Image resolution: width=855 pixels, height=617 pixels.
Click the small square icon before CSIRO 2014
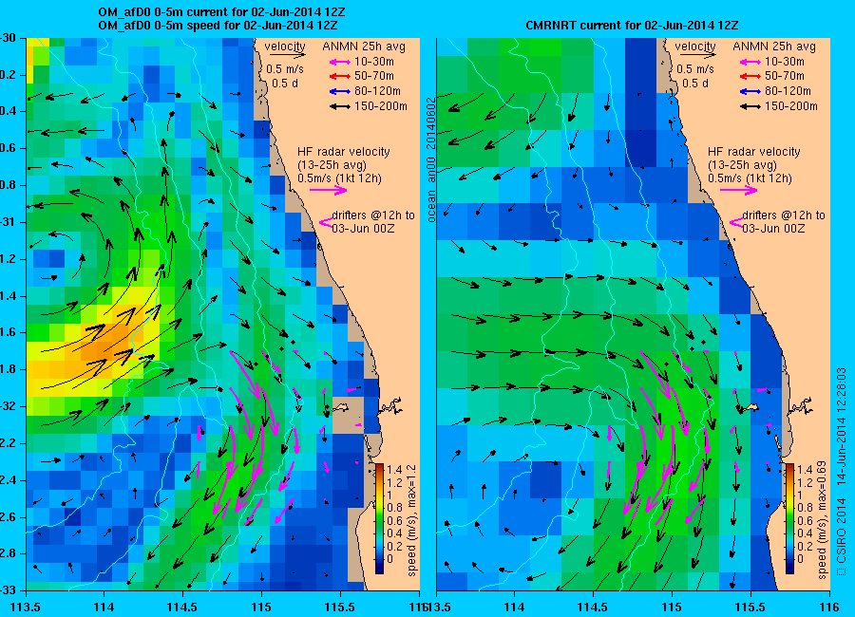point(842,571)
